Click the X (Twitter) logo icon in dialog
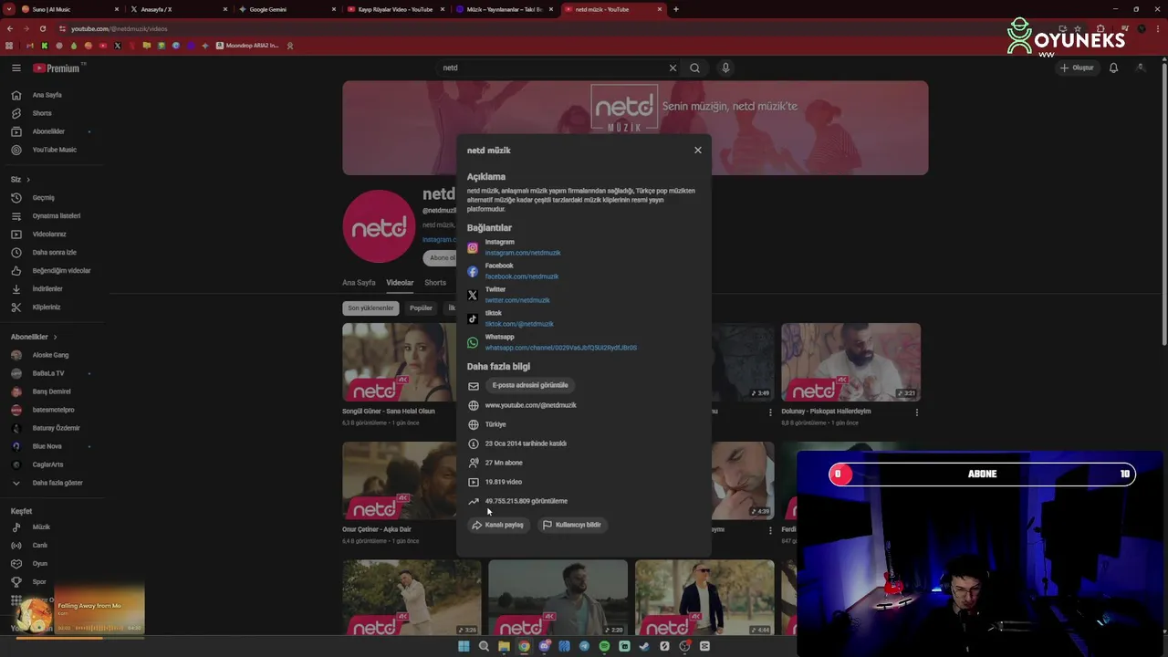This screenshot has height=657, width=1168. (473, 295)
